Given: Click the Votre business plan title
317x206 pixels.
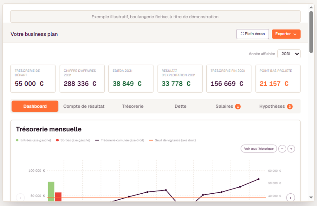Looking at the screenshot, I should (34, 34).
